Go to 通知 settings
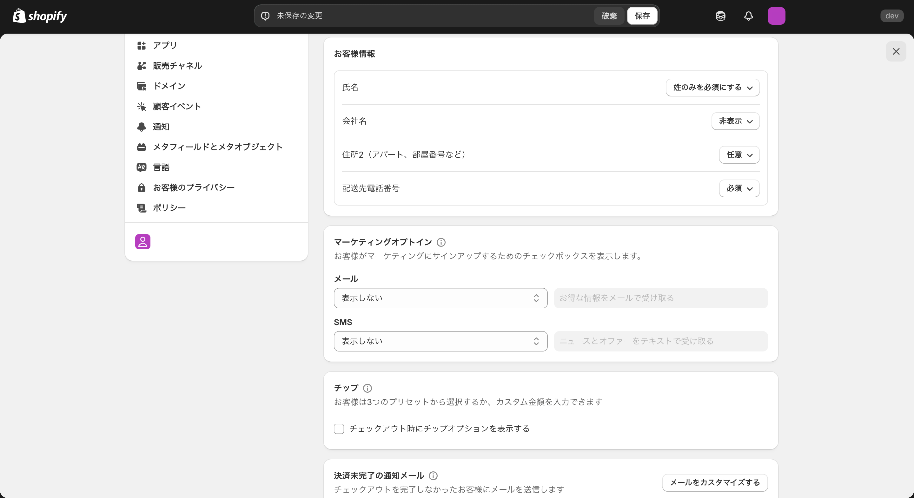The width and height of the screenshot is (914, 498). pyautogui.click(x=161, y=127)
